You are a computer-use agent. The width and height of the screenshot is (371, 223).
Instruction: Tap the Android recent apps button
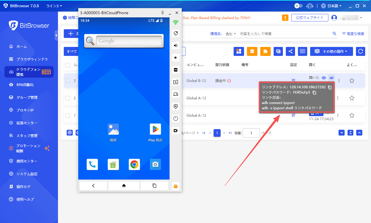(154, 186)
